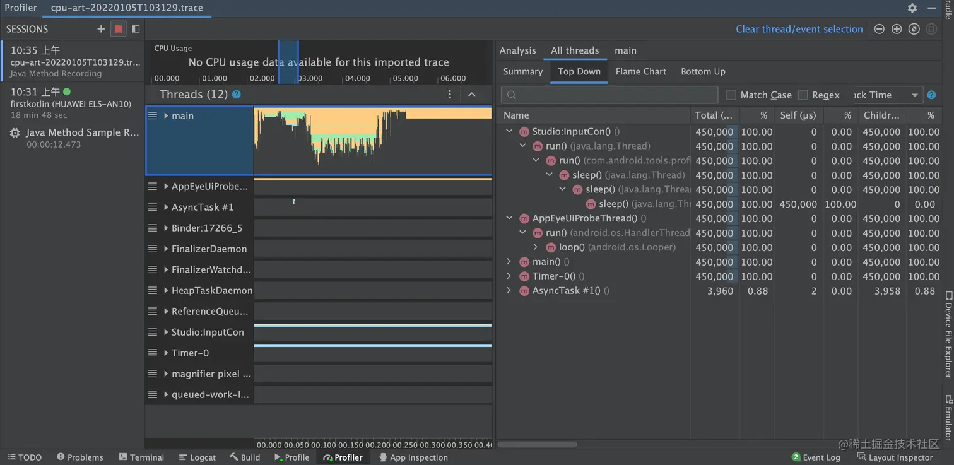Viewport: 954px width, 465px height.
Task: Zoom out the timeline
Action: tap(879, 29)
